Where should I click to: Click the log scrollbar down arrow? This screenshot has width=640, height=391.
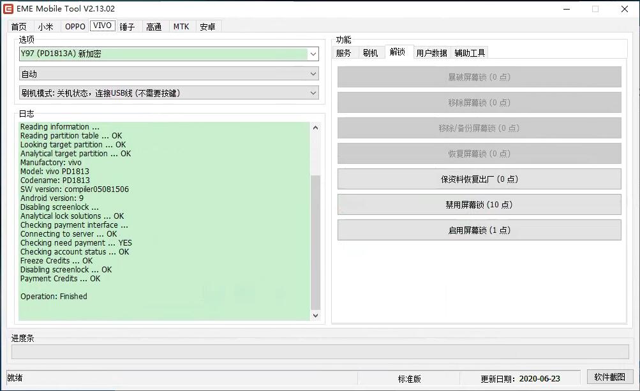click(x=315, y=316)
